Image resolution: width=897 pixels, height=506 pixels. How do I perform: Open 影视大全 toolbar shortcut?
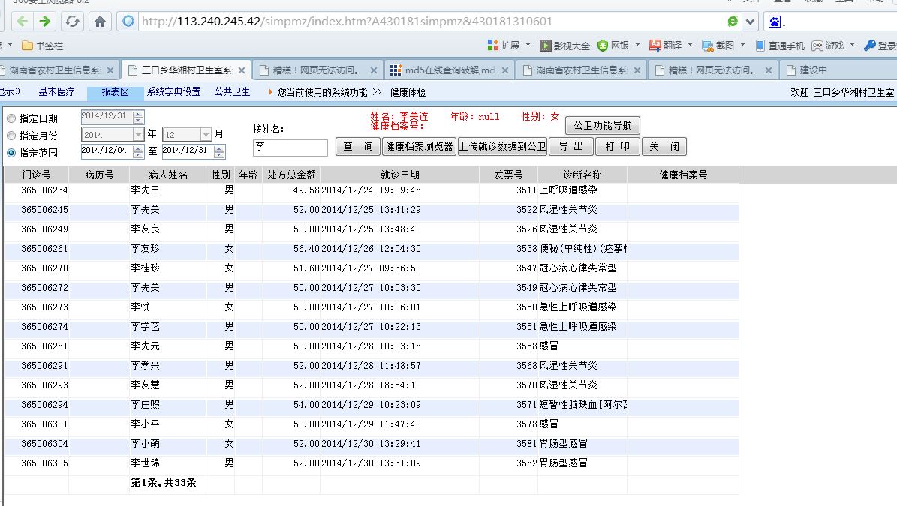pos(564,45)
